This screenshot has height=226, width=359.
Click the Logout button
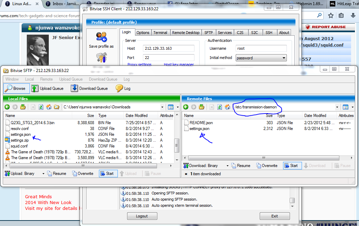pyautogui.click(x=142, y=216)
